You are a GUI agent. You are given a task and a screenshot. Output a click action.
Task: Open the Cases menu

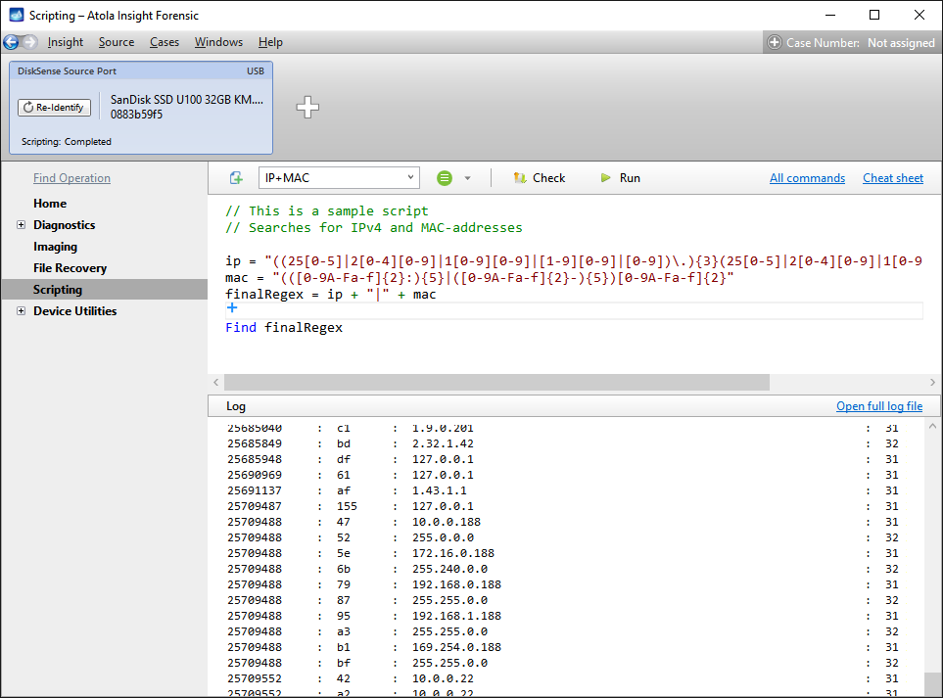[x=165, y=42]
